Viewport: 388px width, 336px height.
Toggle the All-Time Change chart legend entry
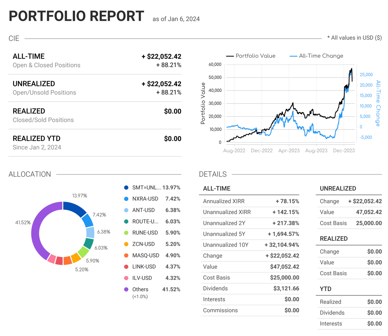coord(317,56)
